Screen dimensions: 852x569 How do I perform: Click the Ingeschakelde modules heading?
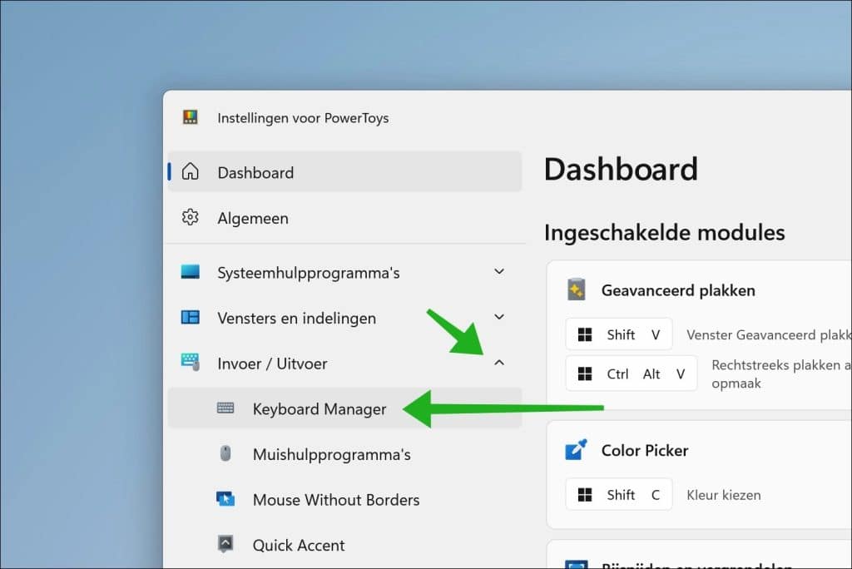point(665,233)
